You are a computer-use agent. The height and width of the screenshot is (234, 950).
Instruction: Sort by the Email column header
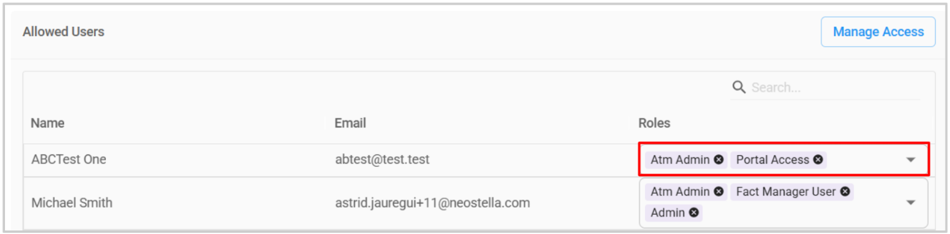click(350, 123)
